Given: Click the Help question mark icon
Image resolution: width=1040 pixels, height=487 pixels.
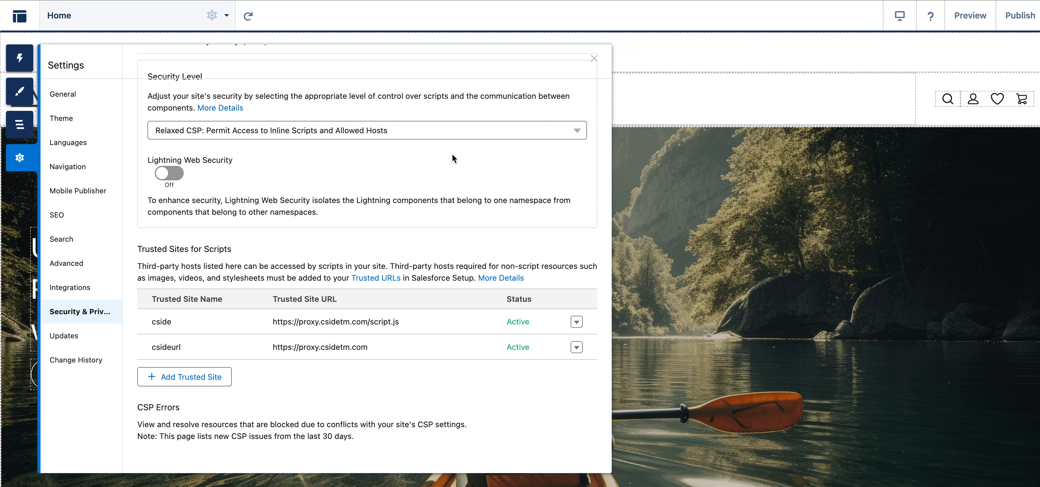Looking at the screenshot, I should coord(931,16).
